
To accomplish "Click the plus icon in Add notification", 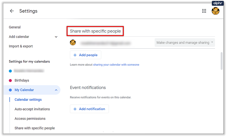I will tap(75, 109).
